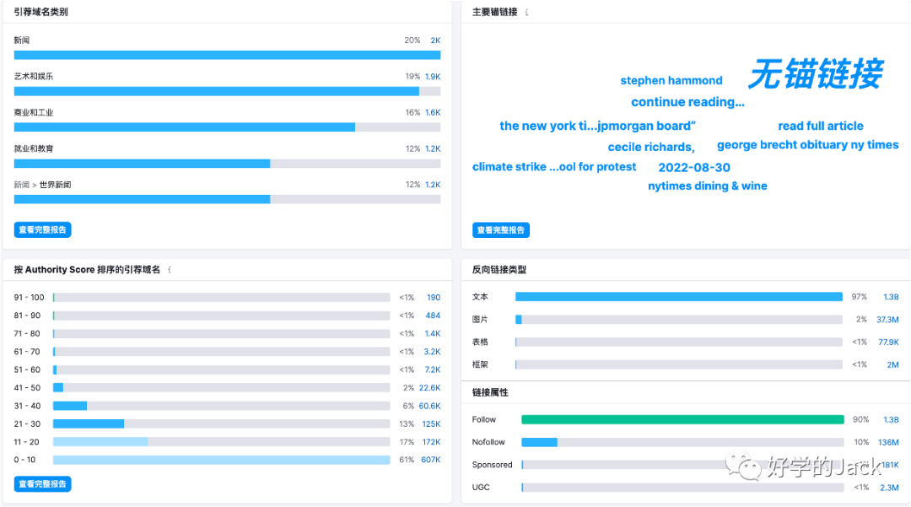Open the '2022-08-30' anchor text
Viewport: 911px width, 507px height.
(x=694, y=167)
